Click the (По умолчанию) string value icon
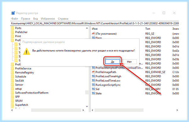 [93, 34]
